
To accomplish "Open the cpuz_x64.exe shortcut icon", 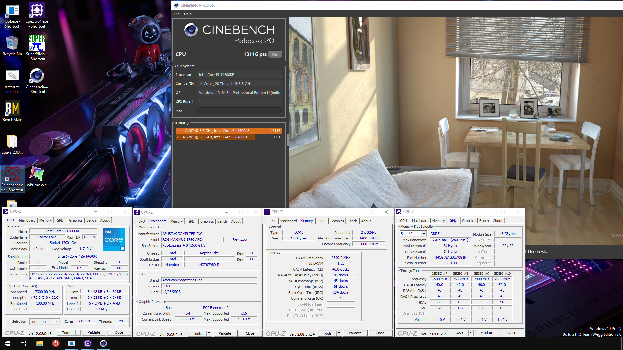I will 37,16.
